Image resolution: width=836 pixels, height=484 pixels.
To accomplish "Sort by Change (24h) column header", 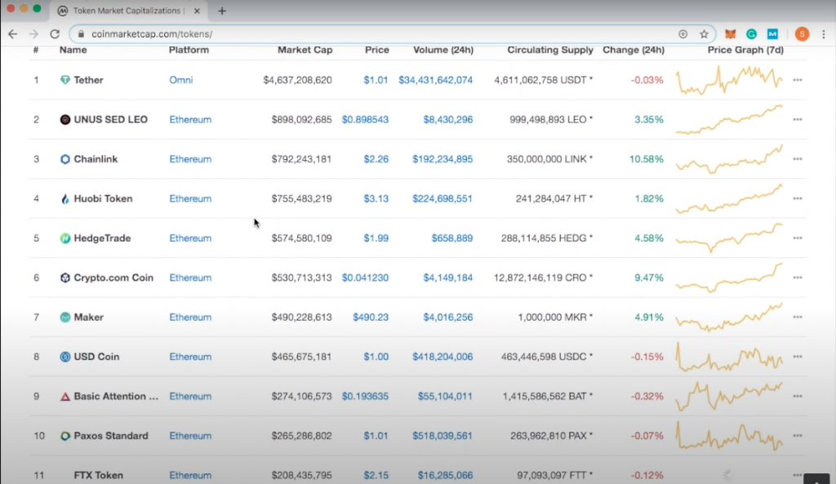I will (634, 50).
